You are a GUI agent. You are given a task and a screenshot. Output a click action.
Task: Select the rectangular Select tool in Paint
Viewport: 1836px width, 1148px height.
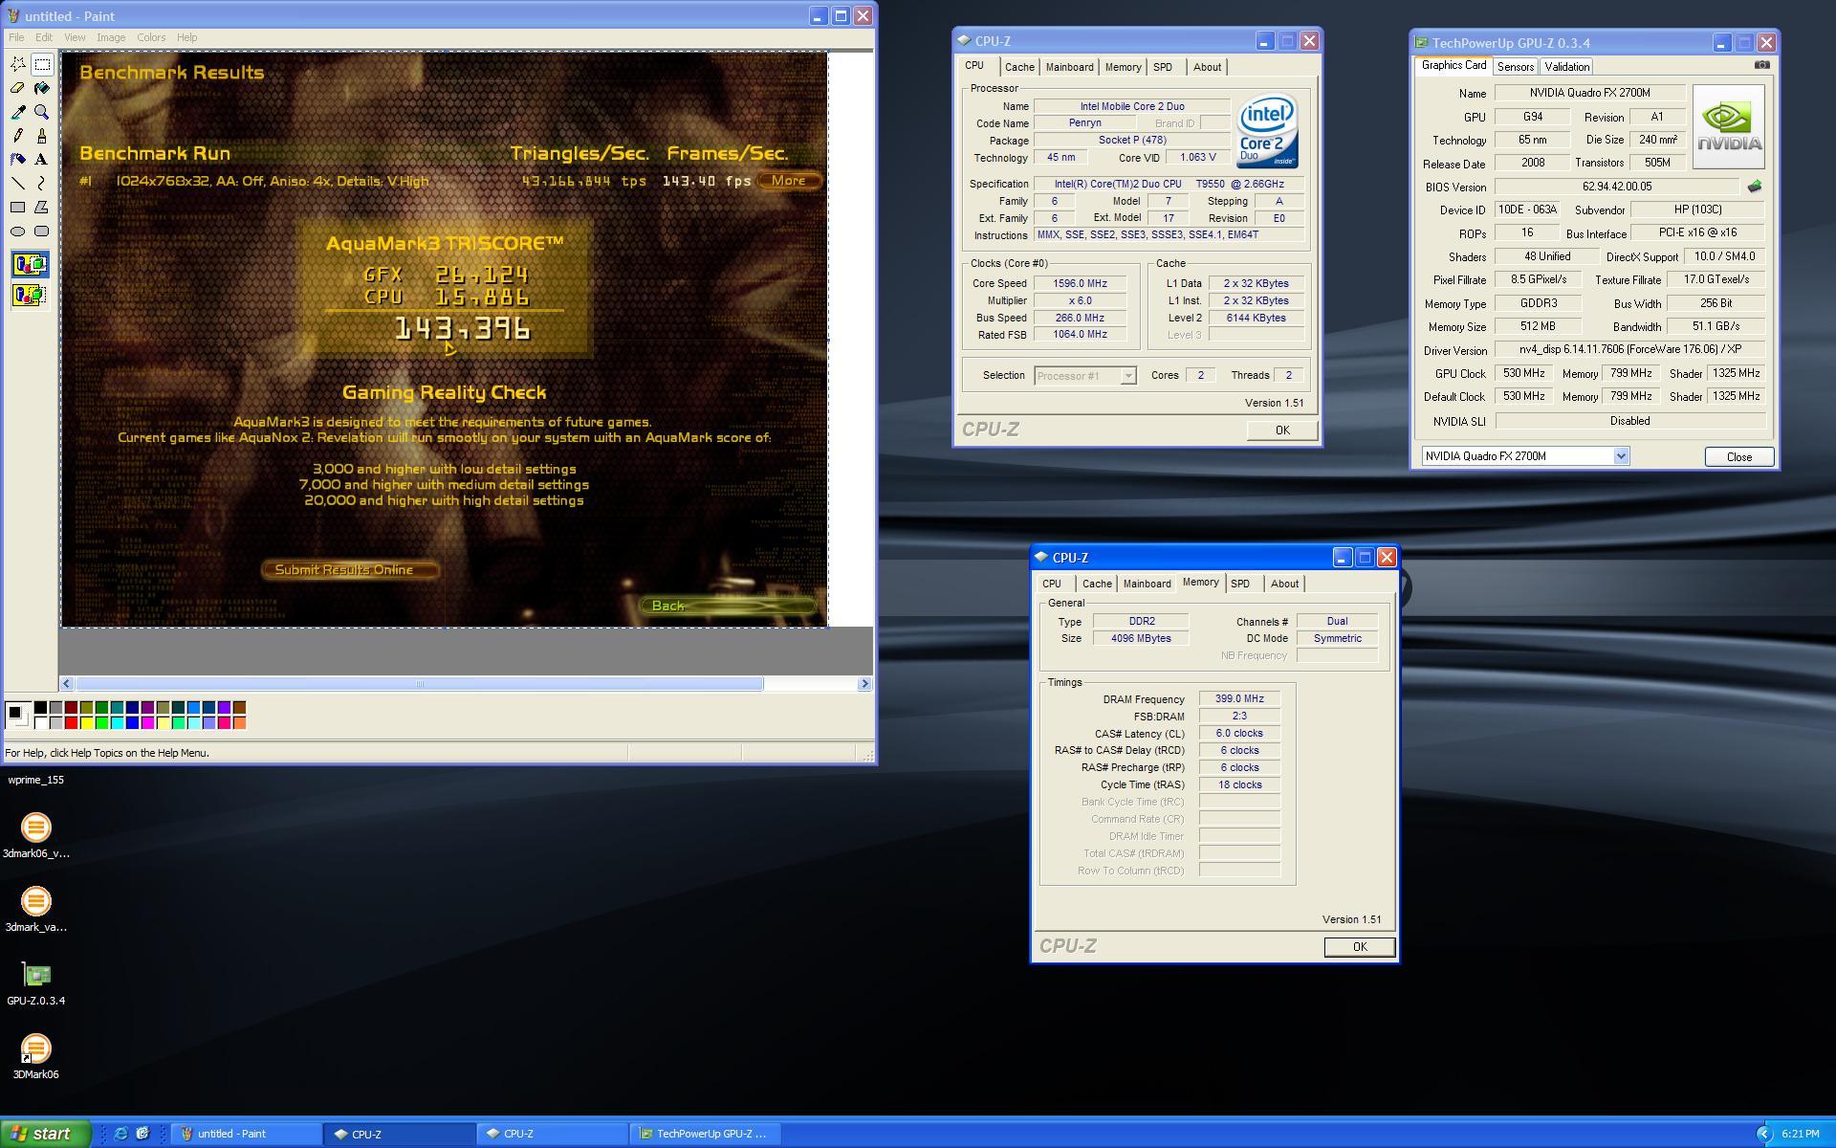click(42, 64)
